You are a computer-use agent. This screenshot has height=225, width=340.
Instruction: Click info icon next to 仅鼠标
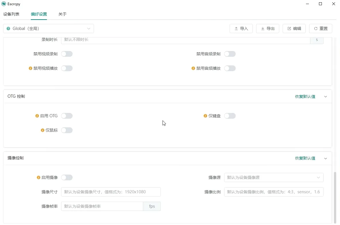click(x=43, y=130)
